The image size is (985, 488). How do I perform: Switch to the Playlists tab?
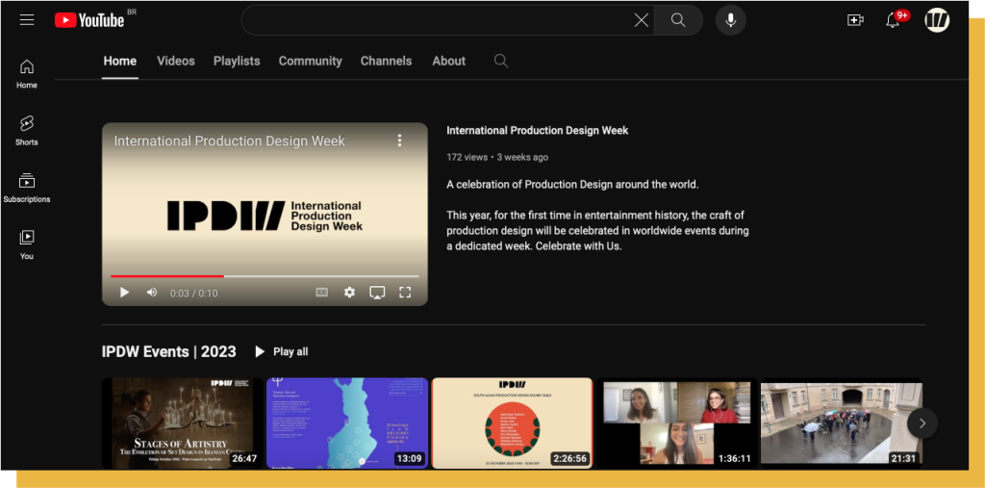click(237, 61)
